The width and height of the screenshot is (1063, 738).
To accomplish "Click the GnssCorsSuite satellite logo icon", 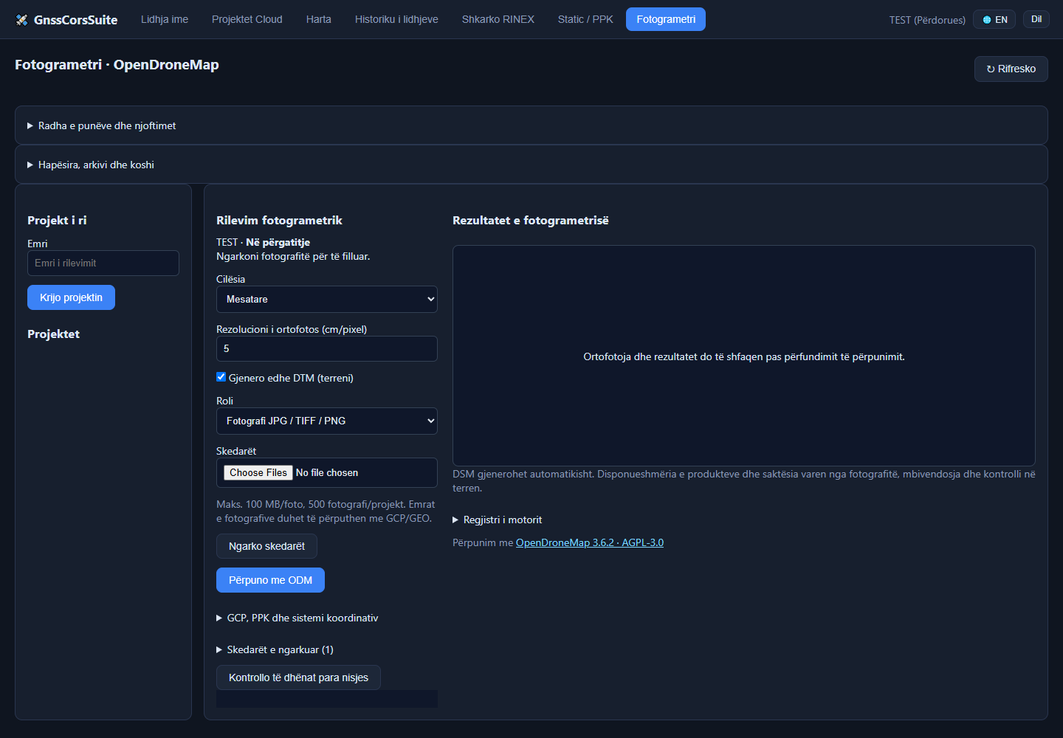I will pos(21,20).
